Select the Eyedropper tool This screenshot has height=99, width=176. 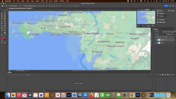coord(2,18)
